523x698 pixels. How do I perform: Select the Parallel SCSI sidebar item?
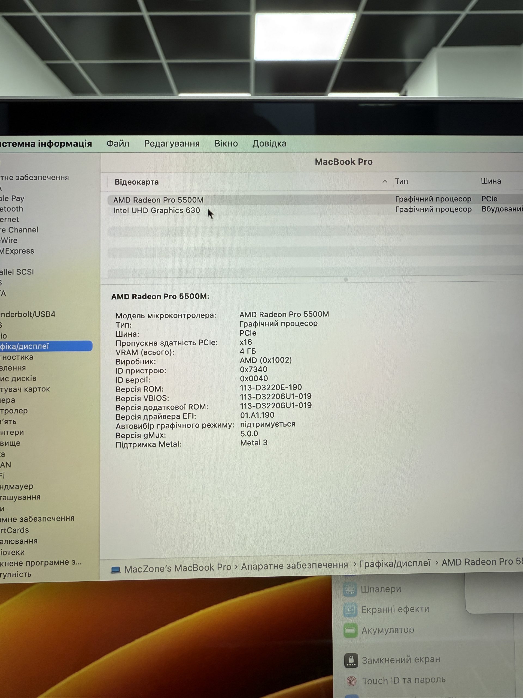coord(17,272)
